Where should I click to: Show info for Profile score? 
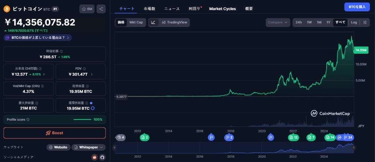(28, 120)
